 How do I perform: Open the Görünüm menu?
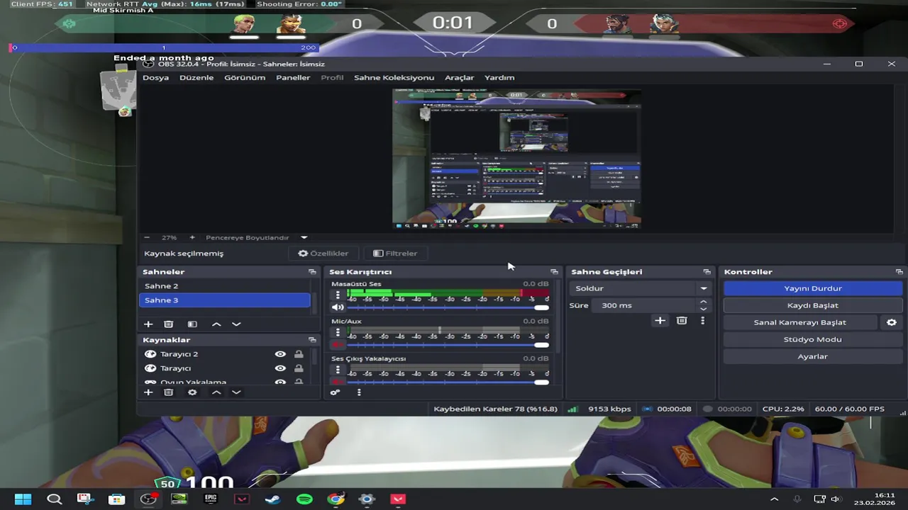click(x=245, y=77)
